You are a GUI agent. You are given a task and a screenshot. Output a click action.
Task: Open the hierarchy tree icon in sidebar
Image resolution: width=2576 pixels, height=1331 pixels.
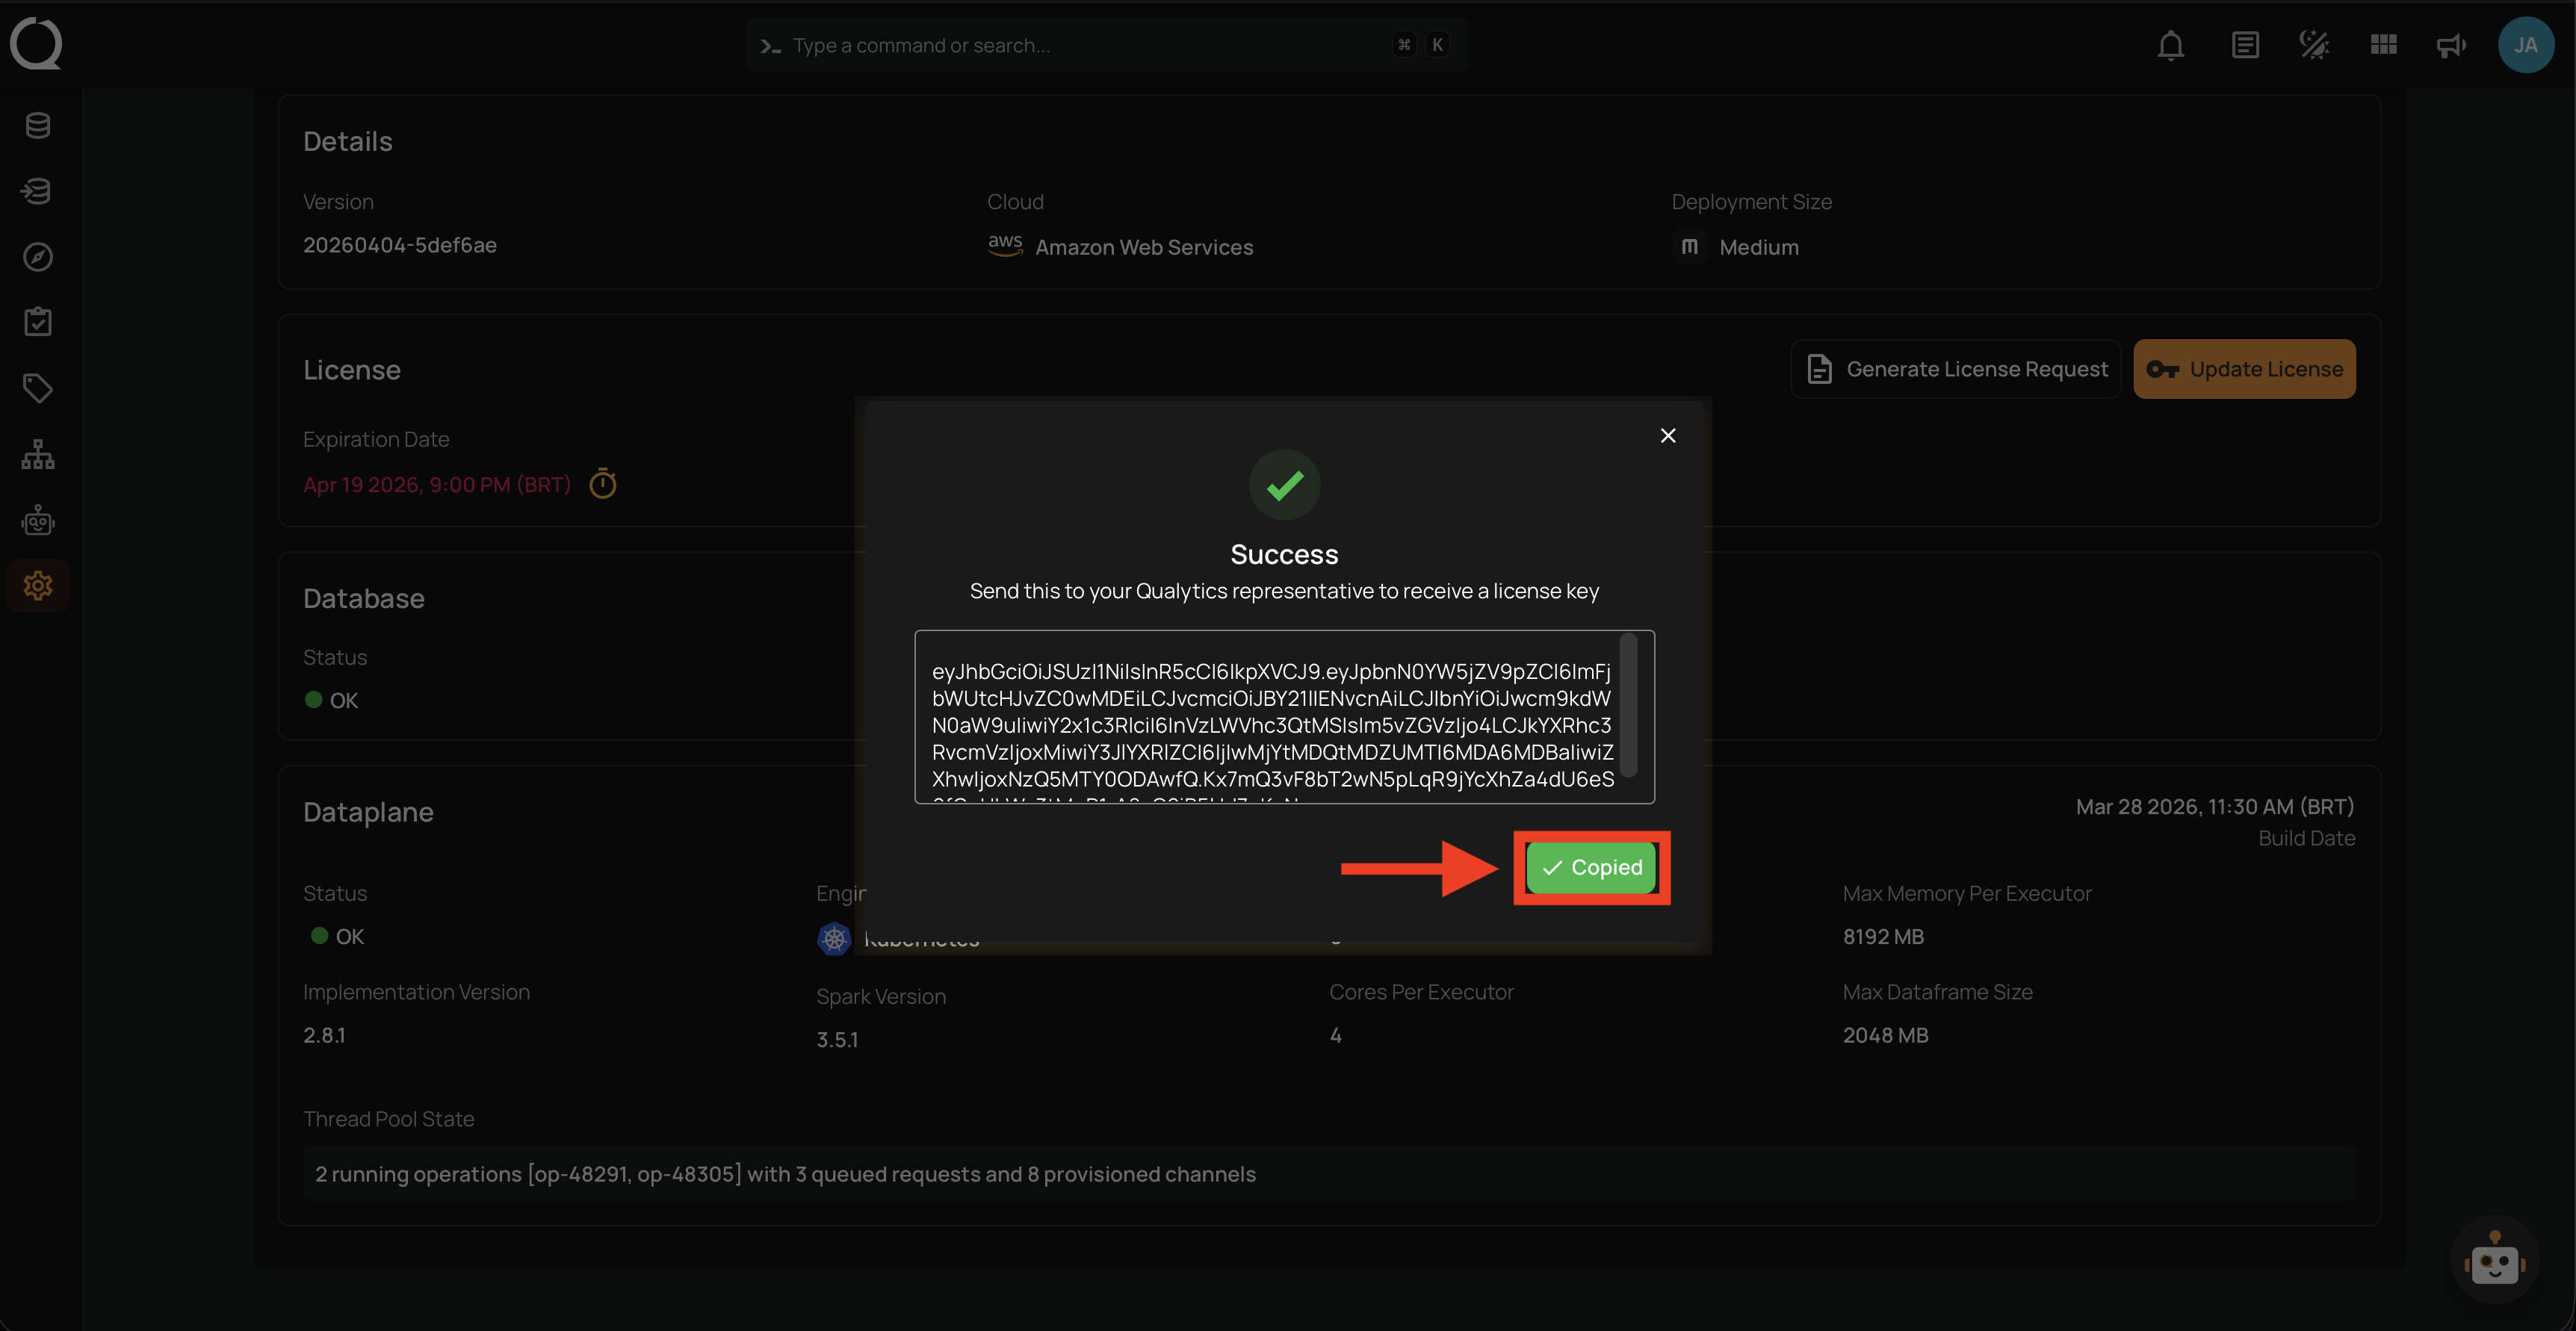pos(38,454)
